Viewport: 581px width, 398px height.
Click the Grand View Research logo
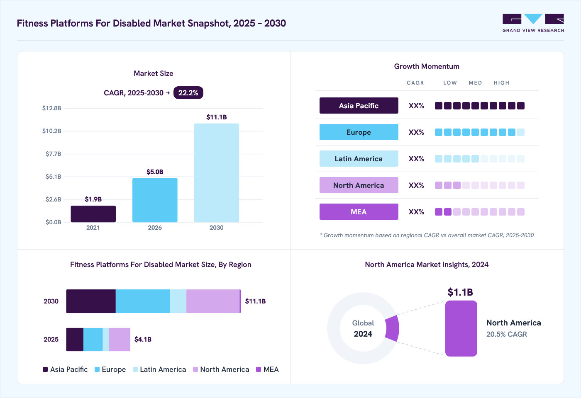pos(533,23)
